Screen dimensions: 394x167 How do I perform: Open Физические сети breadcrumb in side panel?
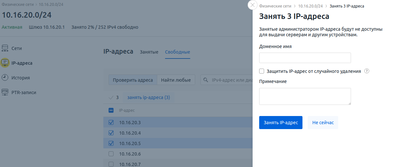click(275, 6)
